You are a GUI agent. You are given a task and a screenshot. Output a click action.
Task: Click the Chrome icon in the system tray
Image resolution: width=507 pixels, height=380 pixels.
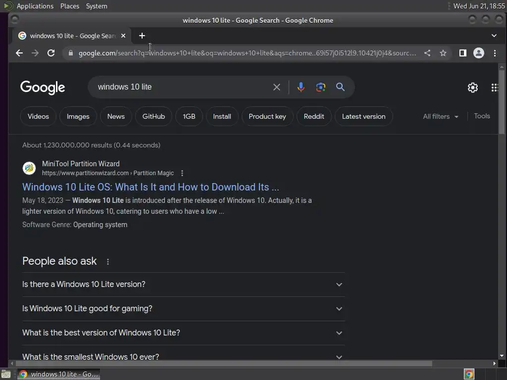pyautogui.click(x=469, y=374)
